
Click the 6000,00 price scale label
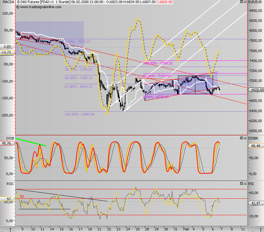(x=256, y=131)
